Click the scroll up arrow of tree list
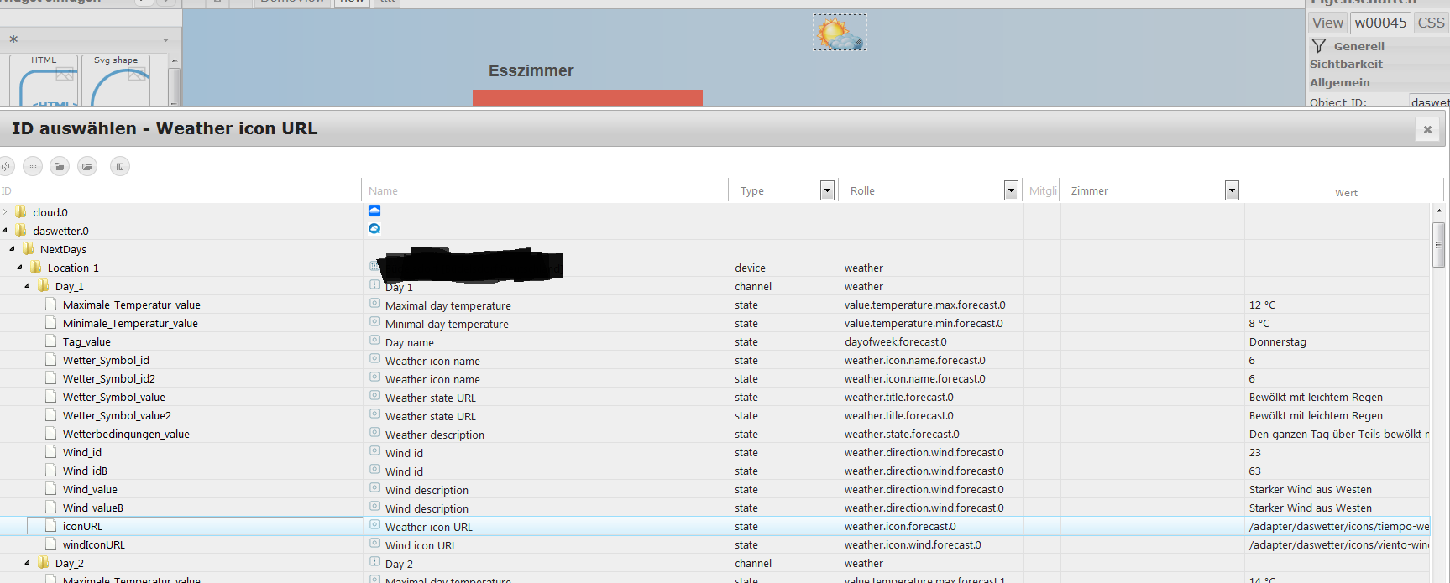The height and width of the screenshot is (583, 1450). (1438, 211)
